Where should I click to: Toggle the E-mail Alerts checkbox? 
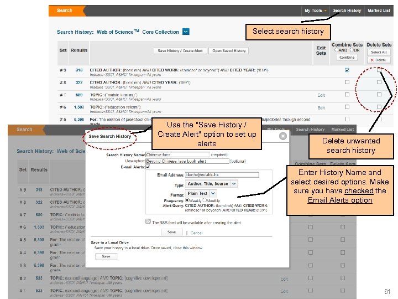[x=148, y=167]
